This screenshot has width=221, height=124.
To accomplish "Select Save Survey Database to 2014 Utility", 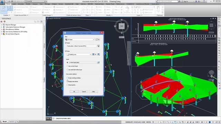I will 16,32.
